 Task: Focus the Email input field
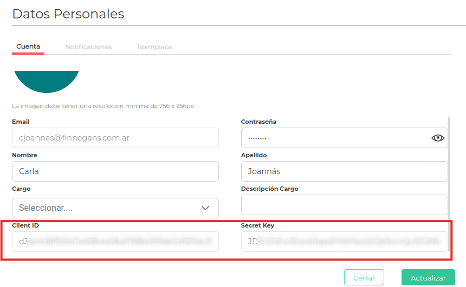click(x=115, y=138)
